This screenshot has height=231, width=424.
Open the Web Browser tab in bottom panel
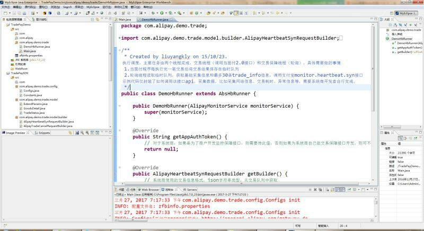[x=149, y=189]
